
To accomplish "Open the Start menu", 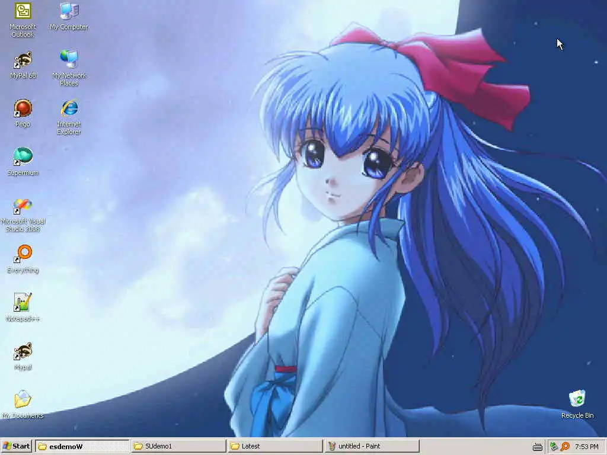I will 17,446.
